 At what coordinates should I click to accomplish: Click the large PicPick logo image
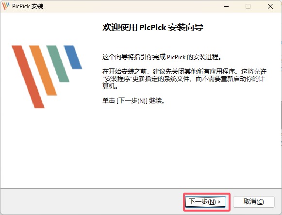click(47, 77)
